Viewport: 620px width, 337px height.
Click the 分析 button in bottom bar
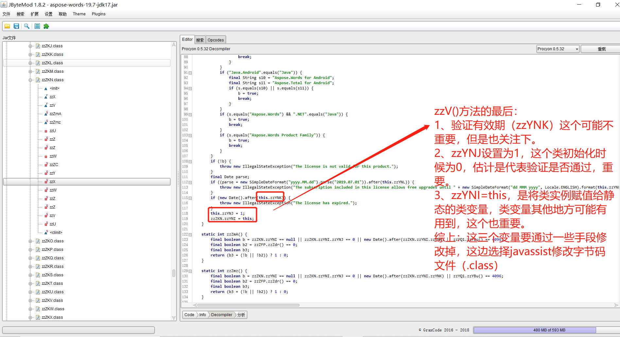(241, 315)
